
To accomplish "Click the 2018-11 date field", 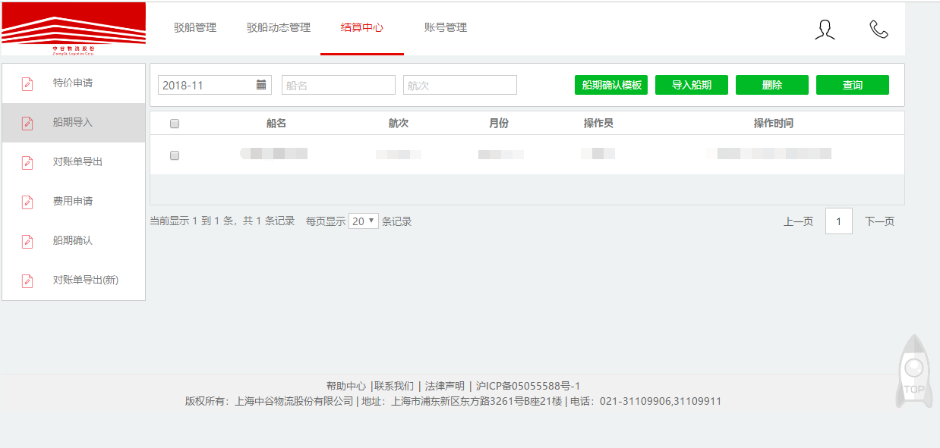I will point(215,85).
